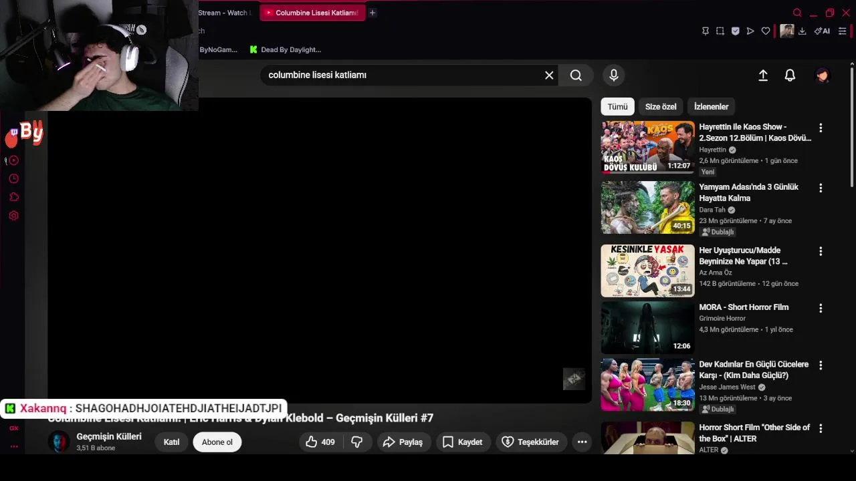Open Extensions cube icon in sidebar

(x=14, y=197)
